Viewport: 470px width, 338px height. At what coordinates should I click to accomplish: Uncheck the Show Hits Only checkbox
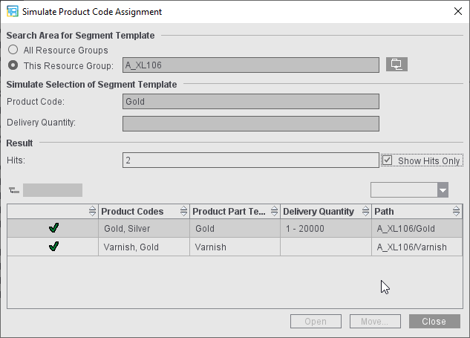[x=388, y=160]
